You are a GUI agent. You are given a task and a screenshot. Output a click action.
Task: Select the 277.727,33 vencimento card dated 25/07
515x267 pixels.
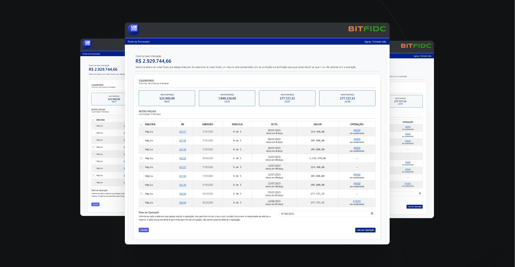click(x=287, y=98)
